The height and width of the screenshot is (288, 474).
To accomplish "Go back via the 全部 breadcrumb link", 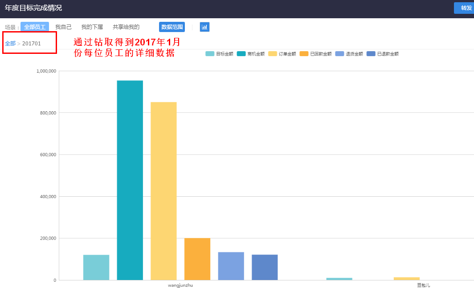I will (10, 44).
